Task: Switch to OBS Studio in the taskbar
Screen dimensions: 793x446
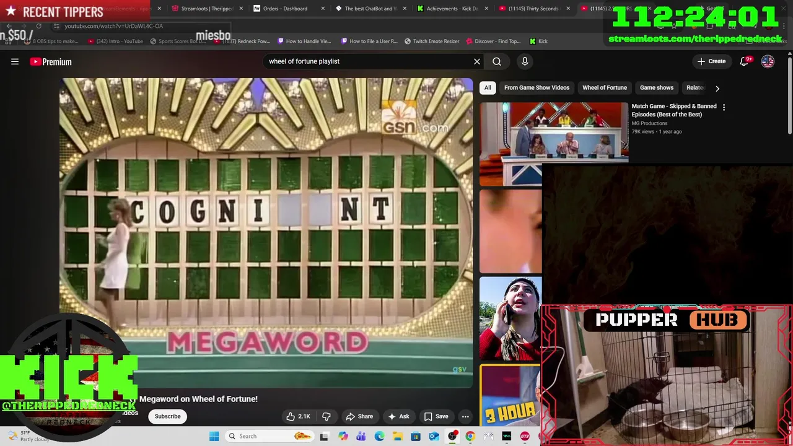Action: (x=452, y=436)
